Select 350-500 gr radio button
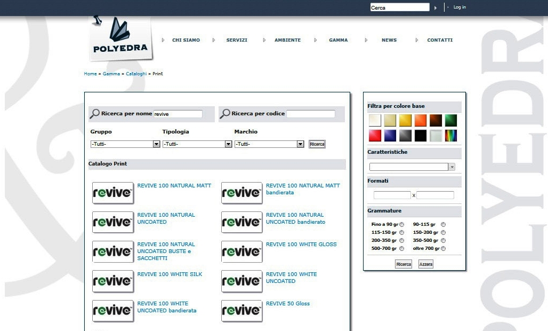 (443, 241)
